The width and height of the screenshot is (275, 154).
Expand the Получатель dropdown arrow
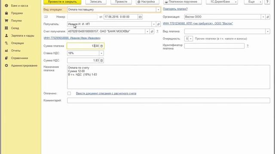(154, 24)
